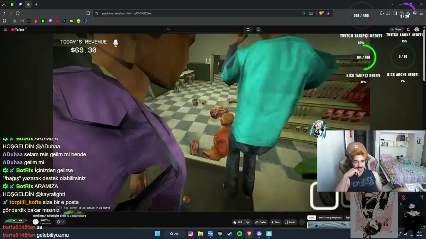The height and width of the screenshot is (239, 426).
Task: Click the cast/screen icon in address bar
Action: coord(311,13)
